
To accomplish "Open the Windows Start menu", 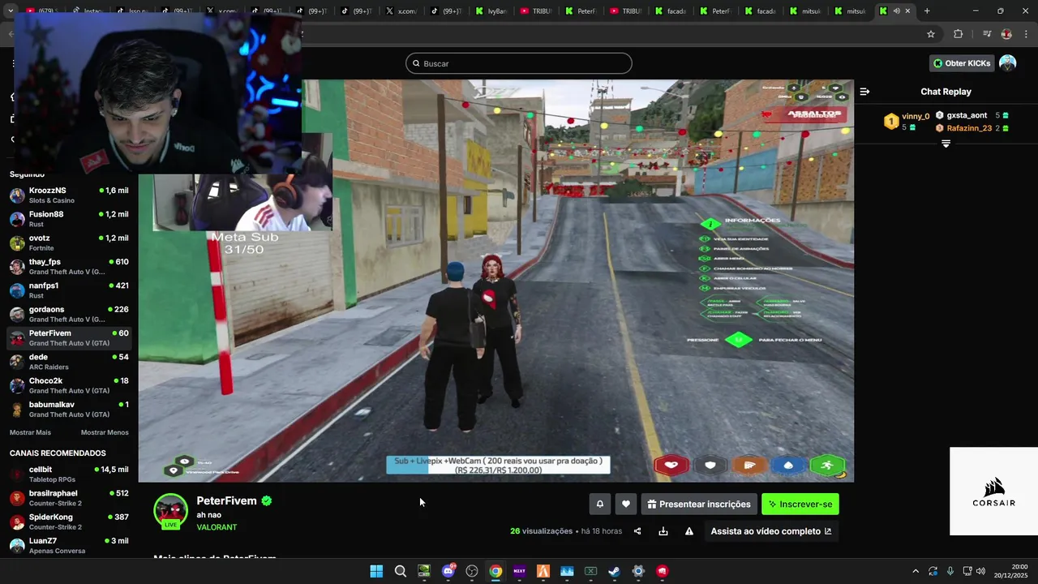I will coord(376,571).
